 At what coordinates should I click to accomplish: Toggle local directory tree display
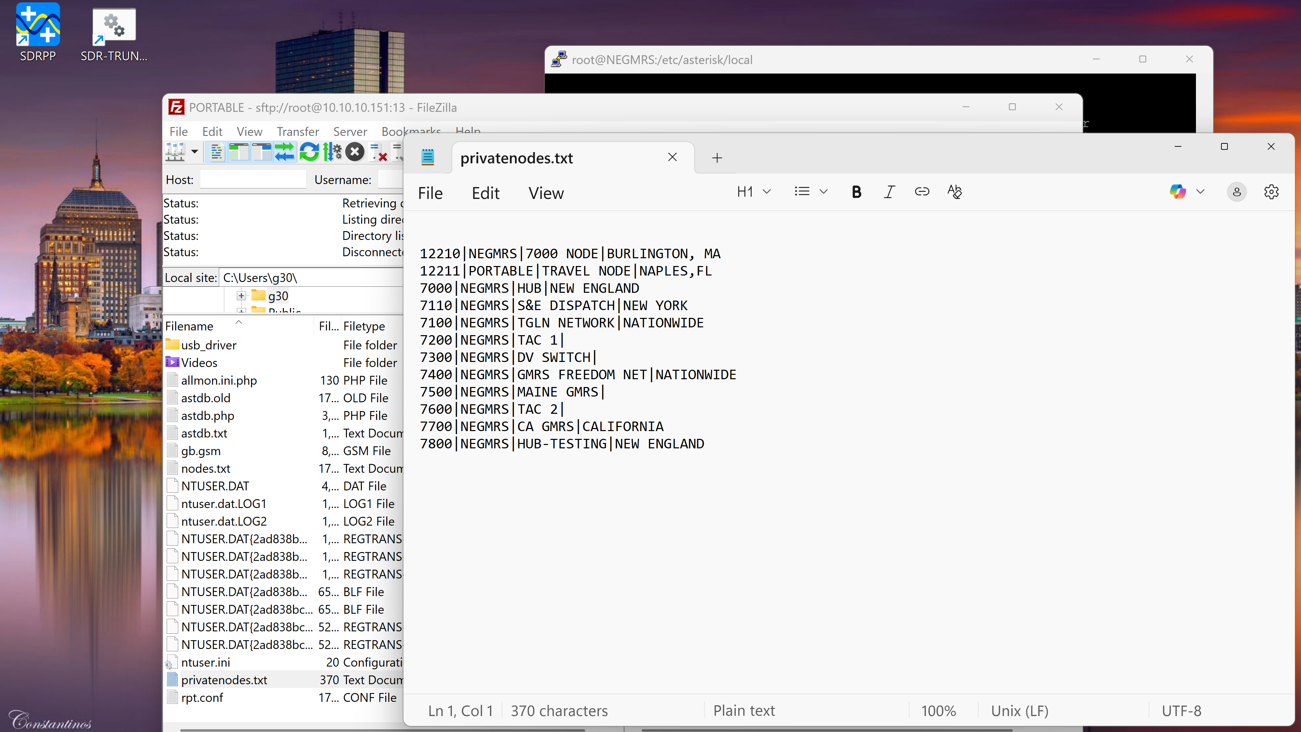(240, 151)
